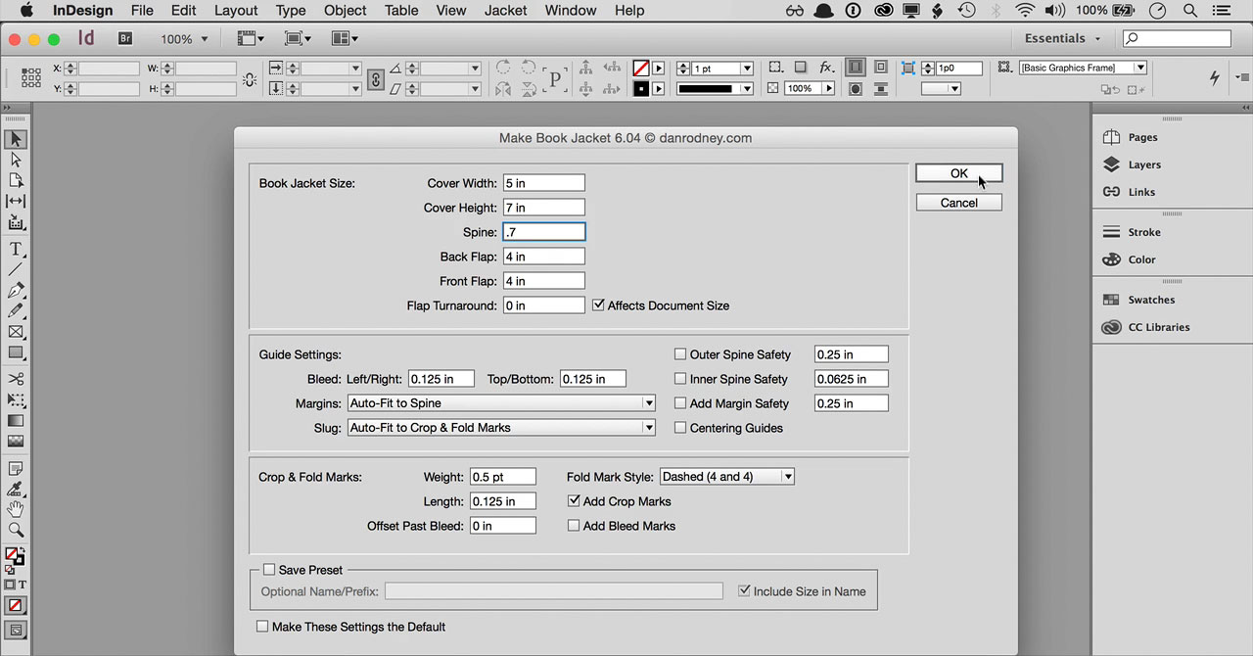Cancel the Make Book Jacket dialog

(x=958, y=203)
